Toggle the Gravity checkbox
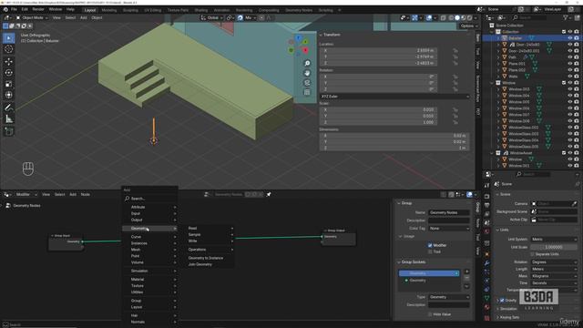 coord(502,300)
